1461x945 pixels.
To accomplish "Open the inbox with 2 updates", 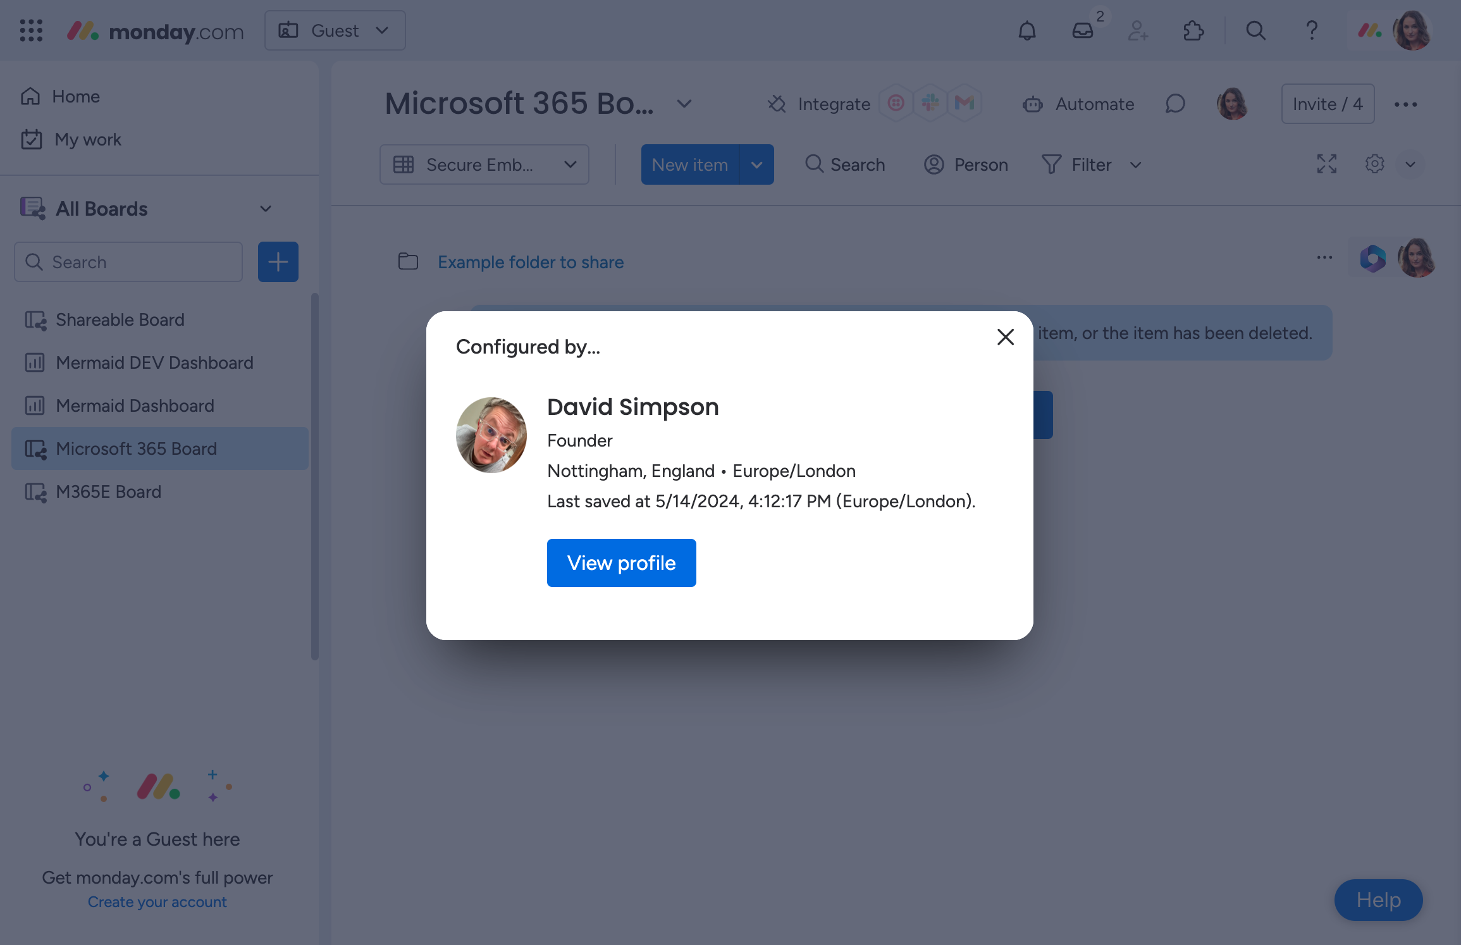I will 1082,30.
